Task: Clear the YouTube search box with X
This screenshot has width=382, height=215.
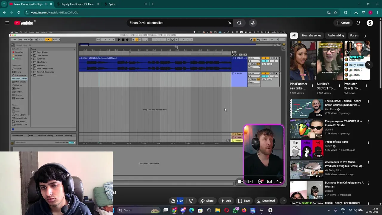Action: point(230,23)
